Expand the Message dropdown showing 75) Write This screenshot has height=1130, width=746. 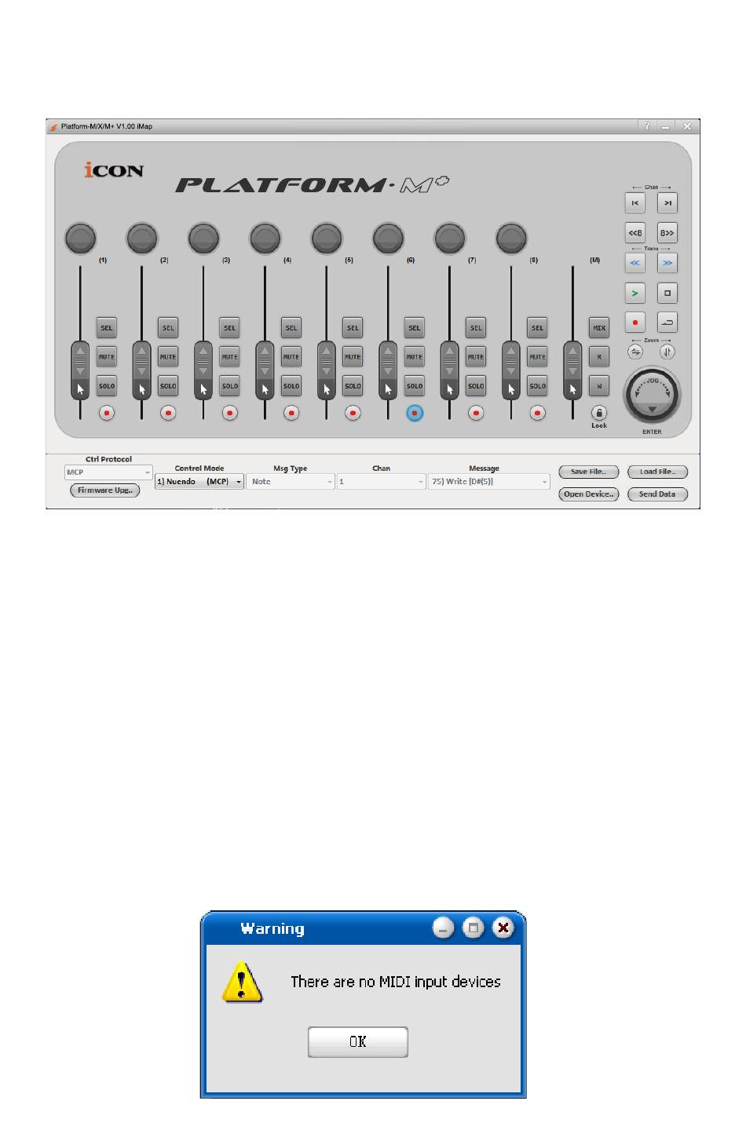[x=489, y=482]
